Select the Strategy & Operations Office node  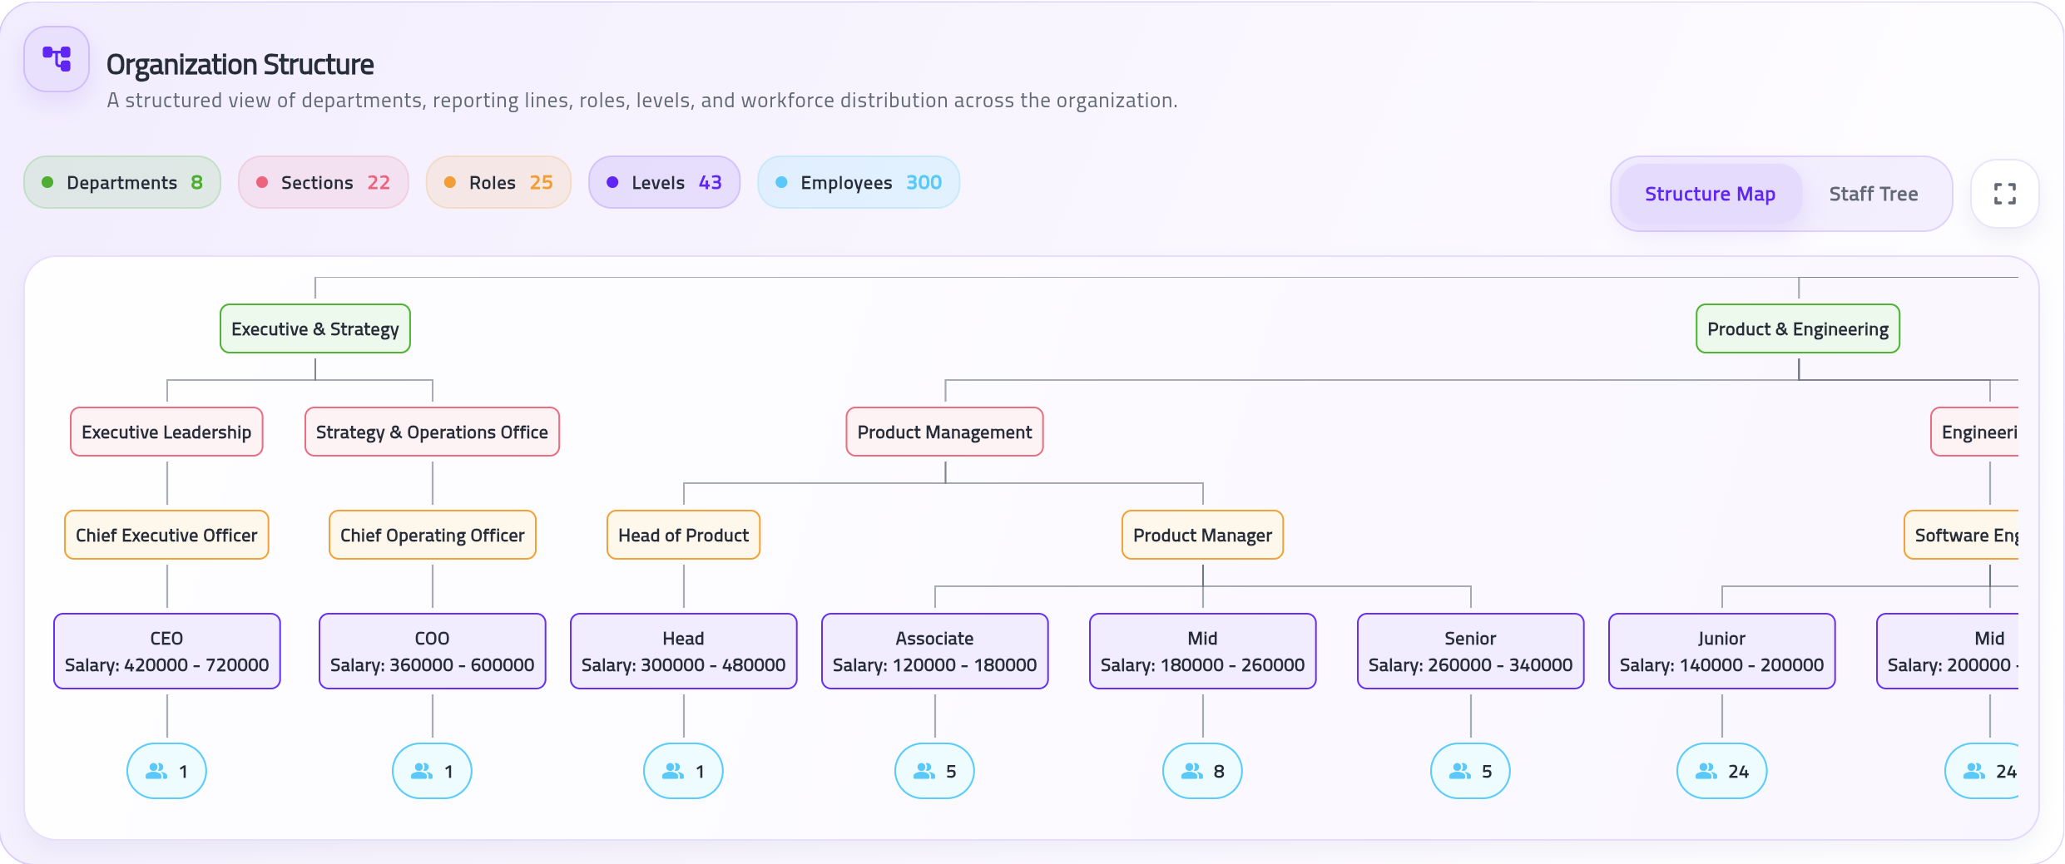click(x=432, y=432)
